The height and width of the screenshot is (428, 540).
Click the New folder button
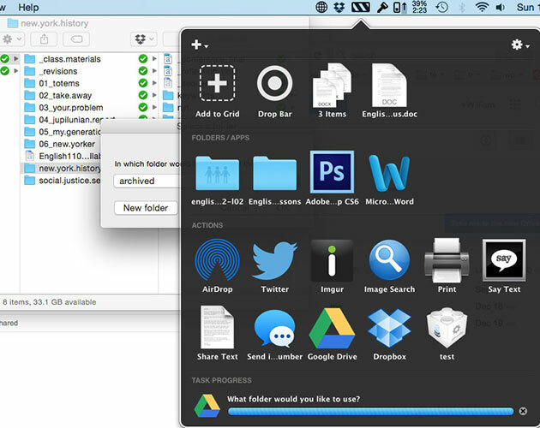145,208
